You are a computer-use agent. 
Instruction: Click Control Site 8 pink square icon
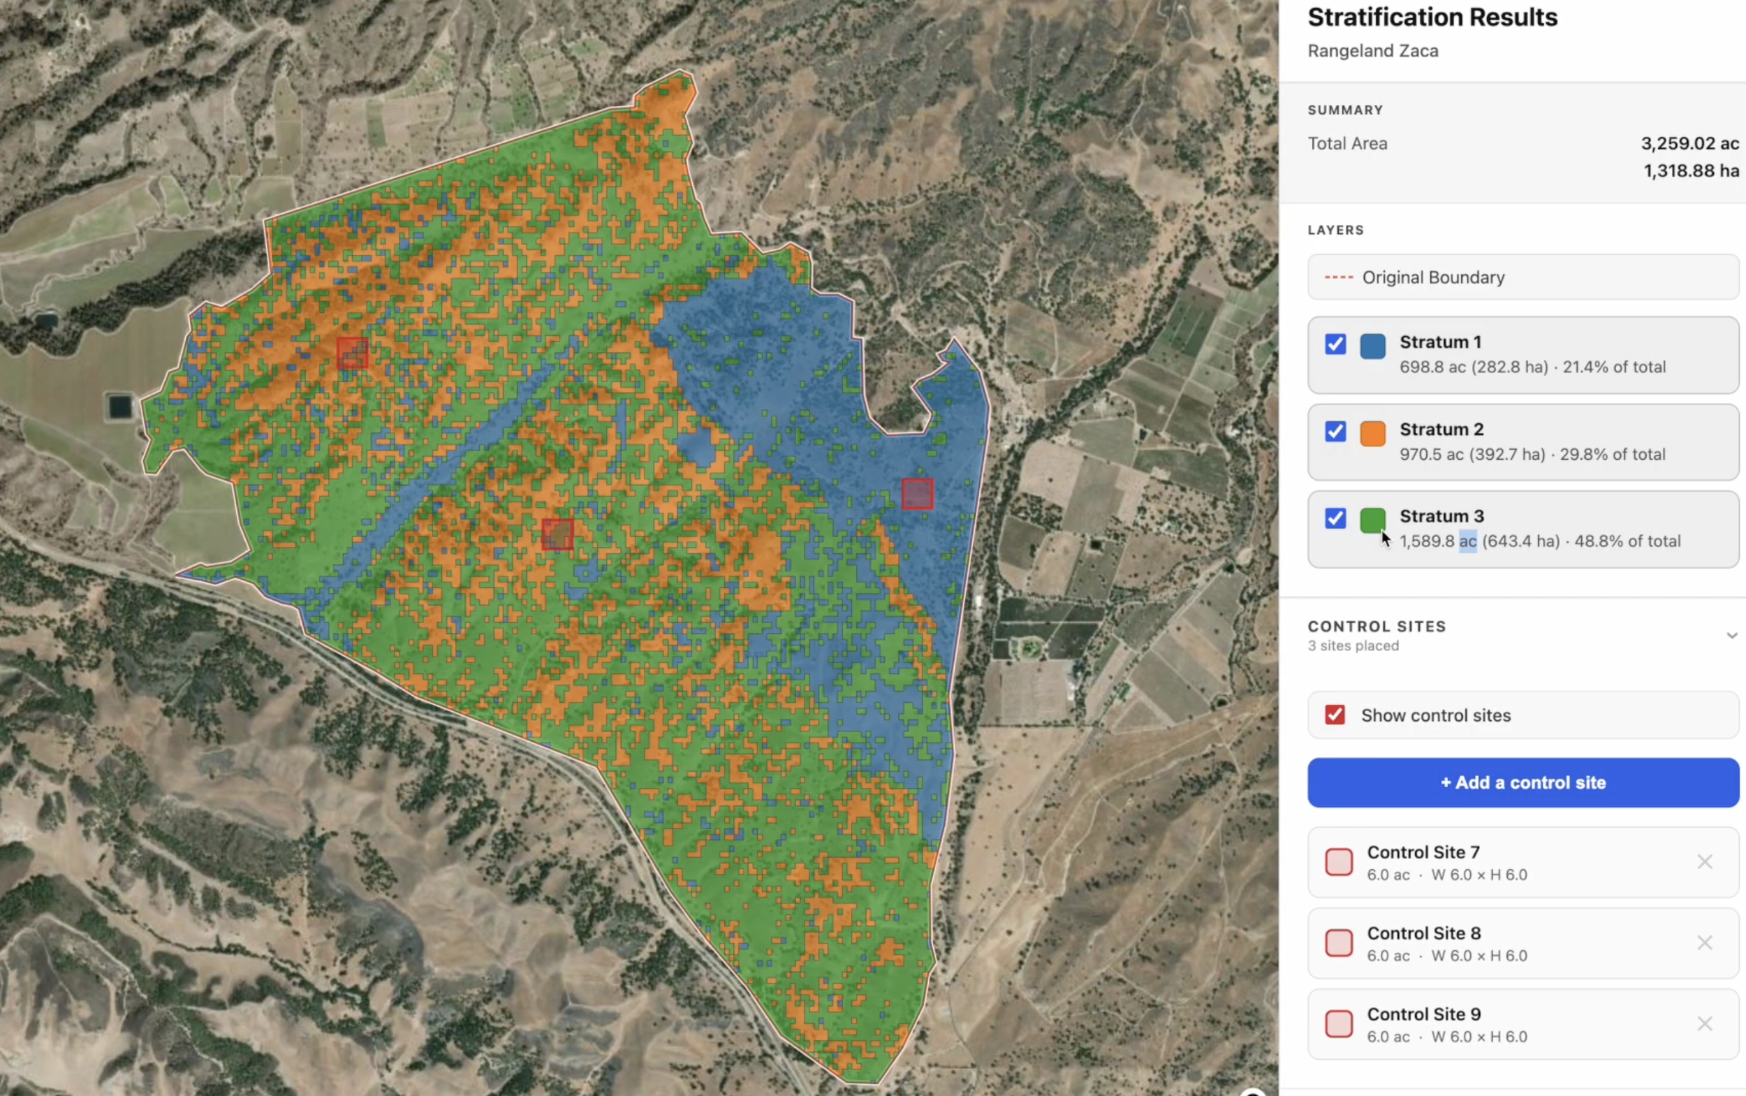1338,943
